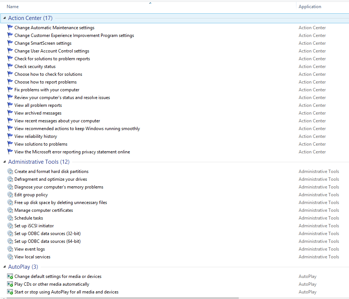Open View recommended actions to keep Windows running smoothly
This screenshot has height=299, width=349.
point(77,129)
